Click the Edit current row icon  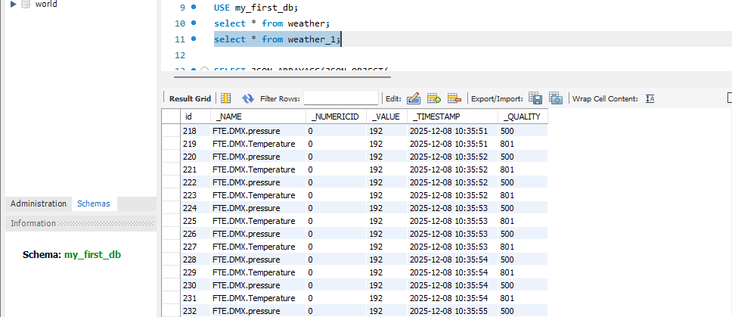414,98
